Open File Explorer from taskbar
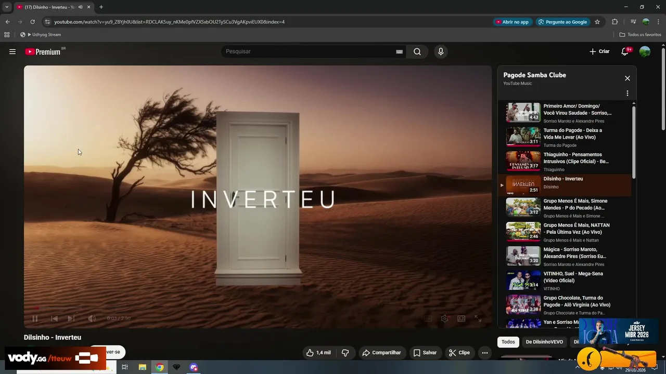Screen dimensions: 666x374 point(142,367)
